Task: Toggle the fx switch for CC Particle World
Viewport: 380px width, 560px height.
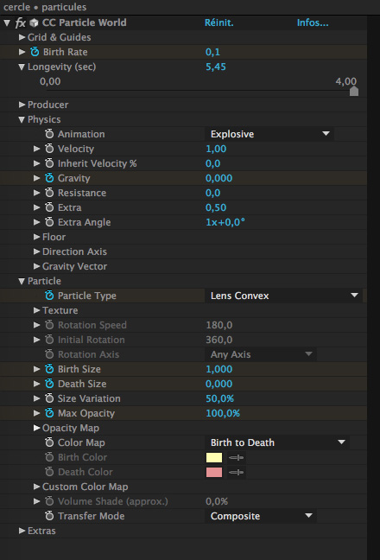Action: (x=21, y=22)
